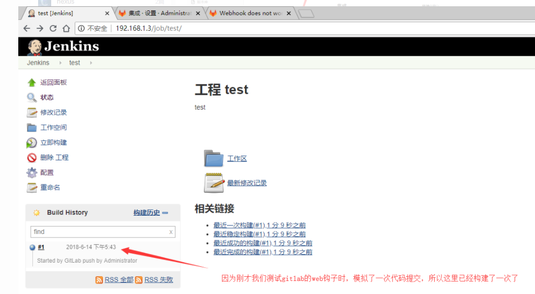535x294 pixels.
Task: Switch to the 集成·设置 GitLab tab
Action: [160, 13]
